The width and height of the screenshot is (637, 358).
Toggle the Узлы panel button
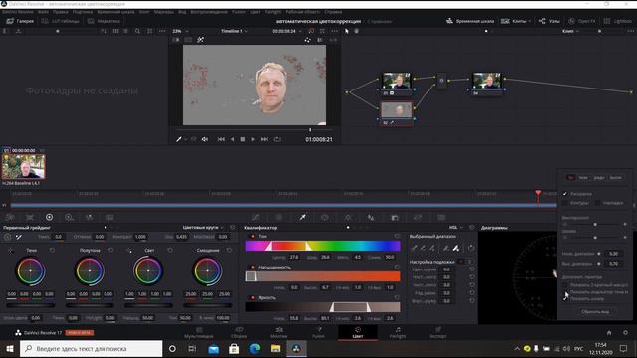549,21
